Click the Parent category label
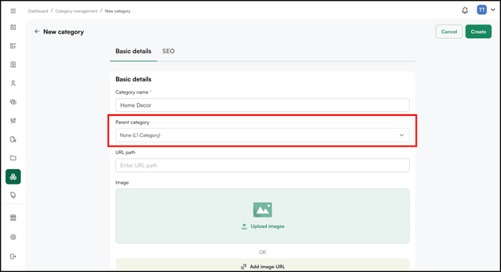 132,123
